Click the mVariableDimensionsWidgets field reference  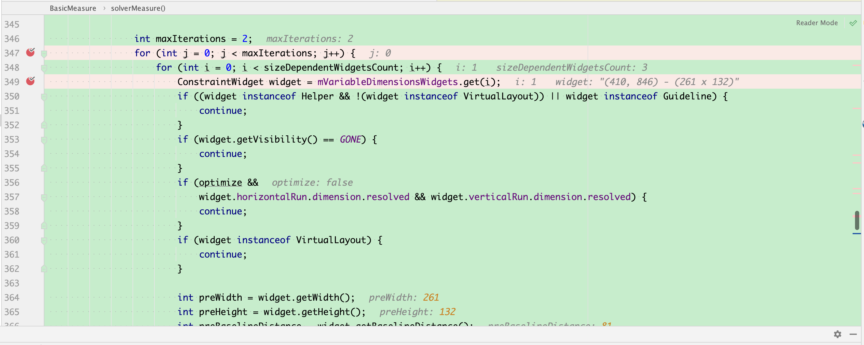pos(387,82)
